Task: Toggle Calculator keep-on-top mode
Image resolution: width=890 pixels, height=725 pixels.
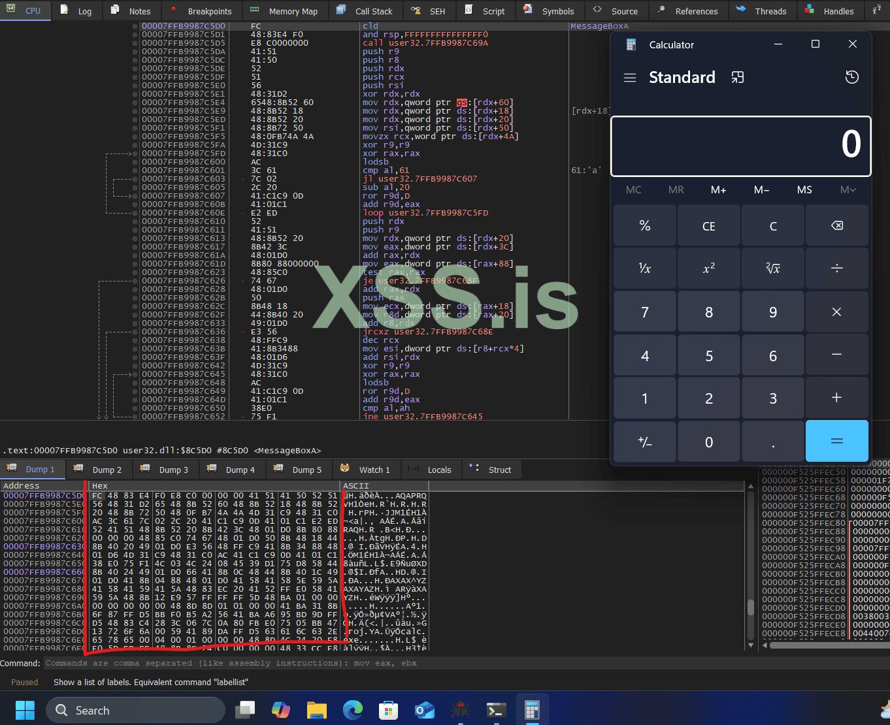Action: 737,77
